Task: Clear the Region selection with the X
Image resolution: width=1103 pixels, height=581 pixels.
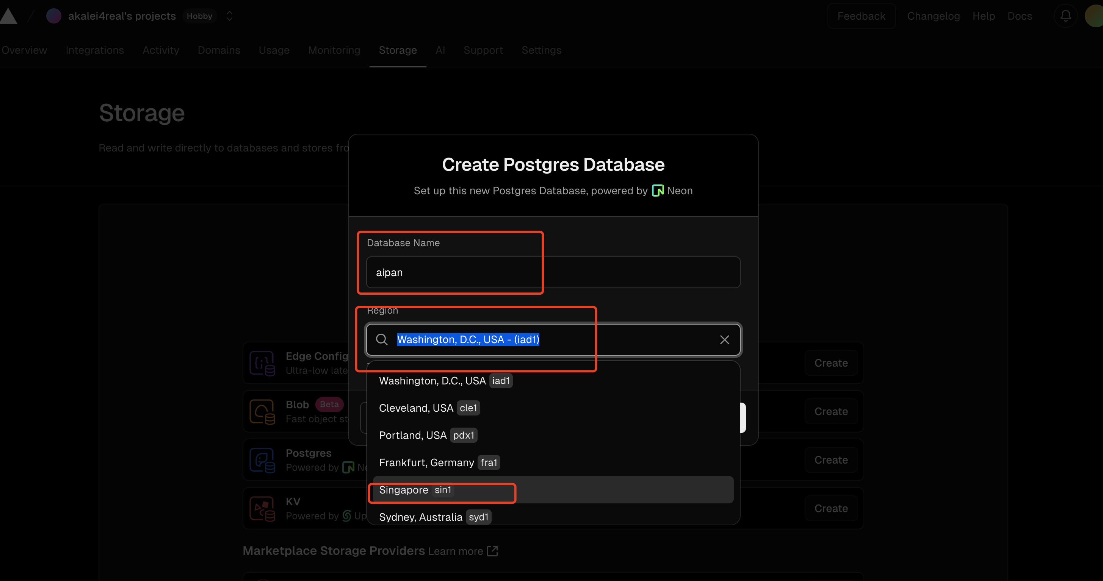Action: pyautogui.click(x=724, y=339)
